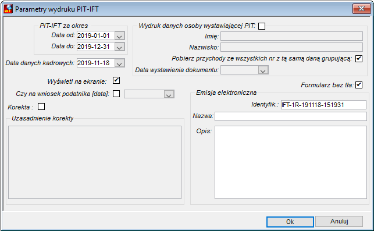This screenshot has width=374, height=231.
Task: Click the Data do field showing 2019-12-31
Action: [96, 47]
